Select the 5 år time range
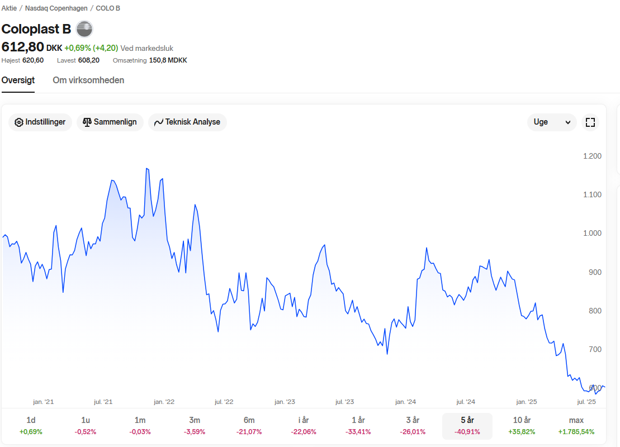Image resolution: width=620 pixels, height=447 pixels. (x=467, y=426)
